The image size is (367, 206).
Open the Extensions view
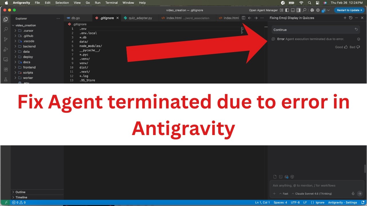(5, 69)
